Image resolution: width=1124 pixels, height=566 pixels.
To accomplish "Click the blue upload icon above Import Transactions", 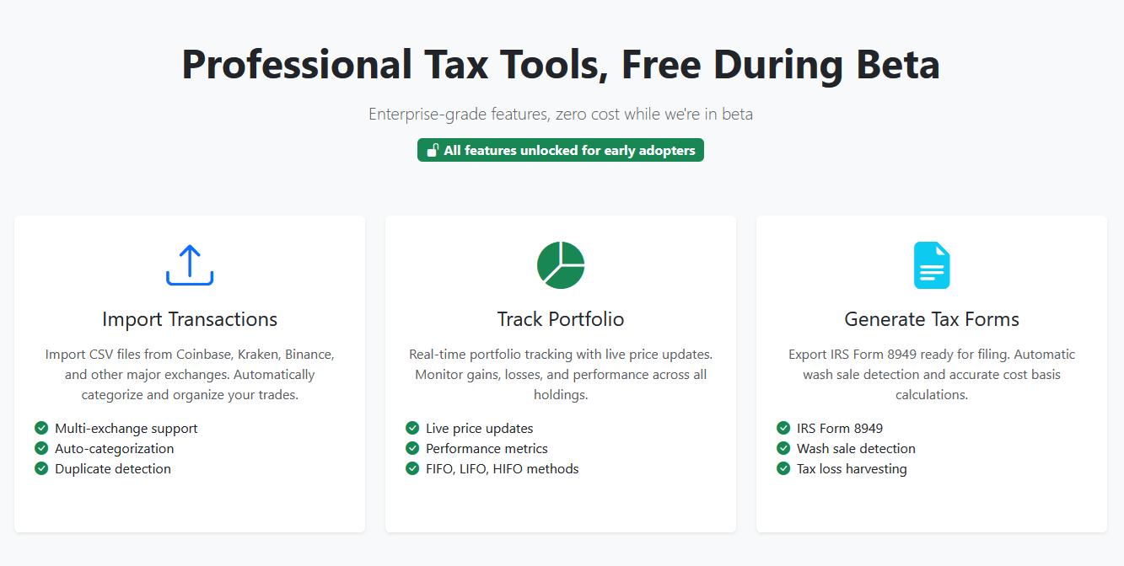I will tap(190, 264).
